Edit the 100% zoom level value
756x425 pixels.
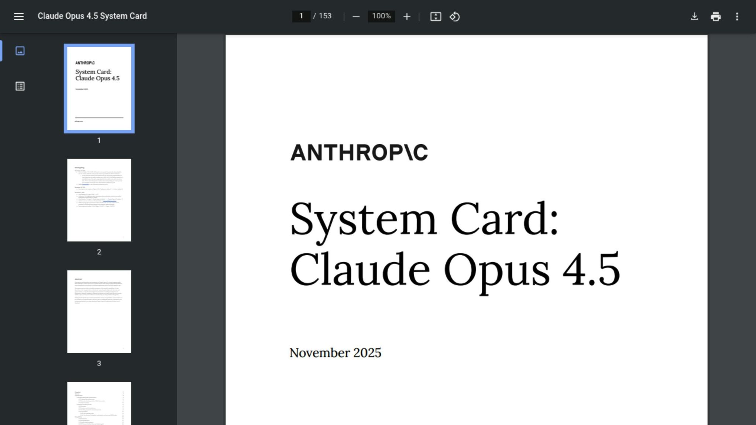coord(381,16)
